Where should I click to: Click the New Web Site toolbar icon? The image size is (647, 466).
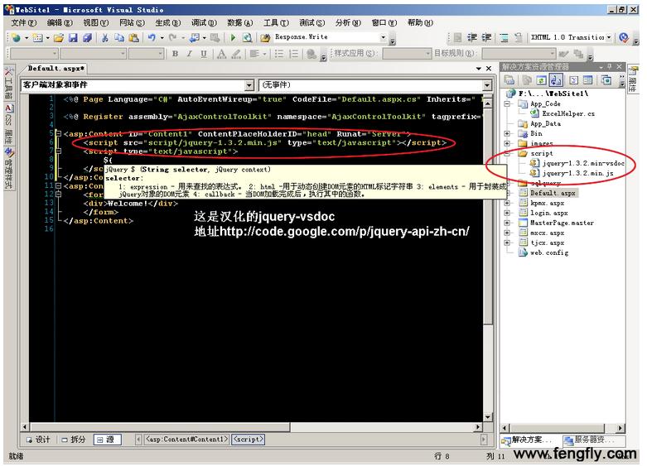[x=16, y=38]
